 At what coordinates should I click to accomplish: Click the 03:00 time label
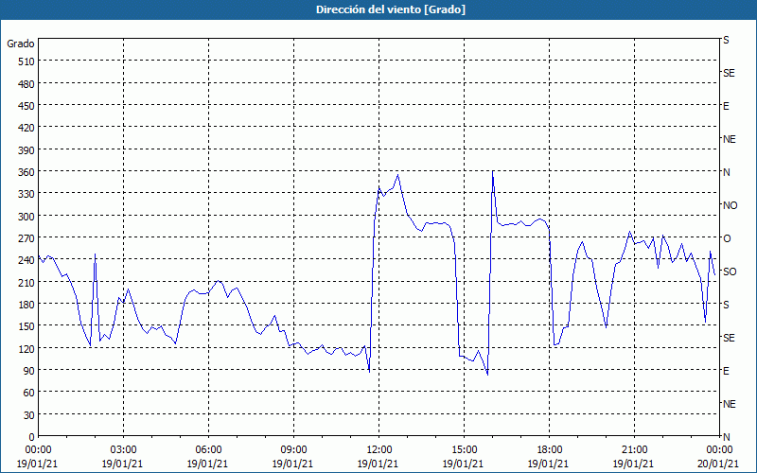[x=123, y=450]
